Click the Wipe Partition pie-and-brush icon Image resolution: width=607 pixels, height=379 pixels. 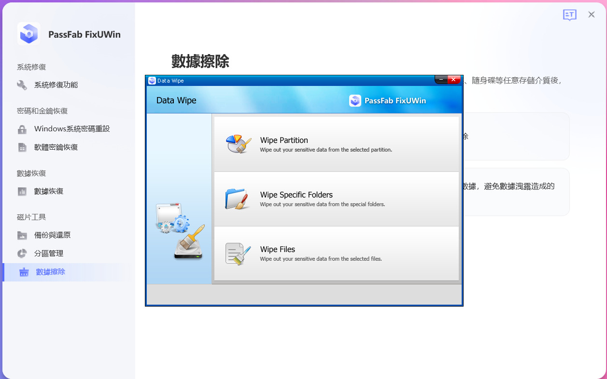tap(239, 144)
